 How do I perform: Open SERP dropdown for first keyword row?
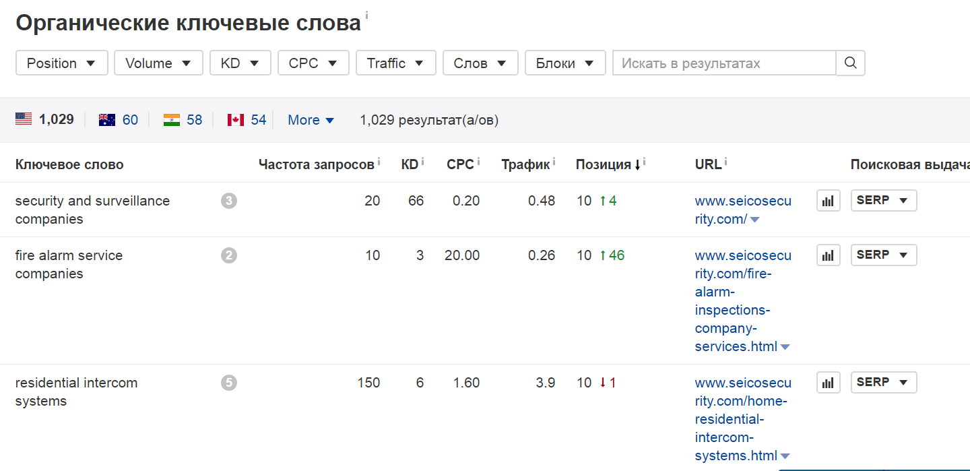pyautogui.click(x=884, y=200)
